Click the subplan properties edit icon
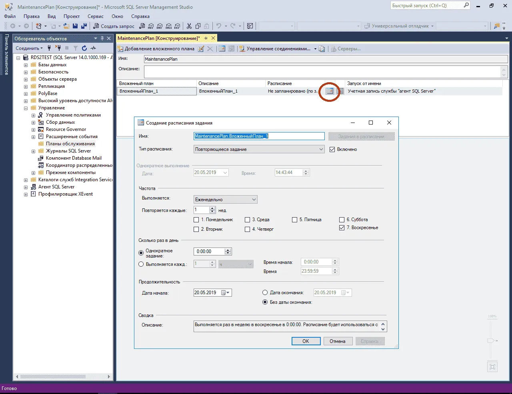This screenshot has height=394, width=512. [201, 49]
